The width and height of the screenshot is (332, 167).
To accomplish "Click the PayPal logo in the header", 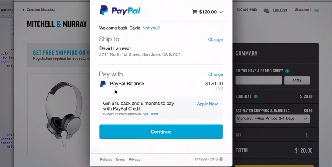I will click(120, 11).
